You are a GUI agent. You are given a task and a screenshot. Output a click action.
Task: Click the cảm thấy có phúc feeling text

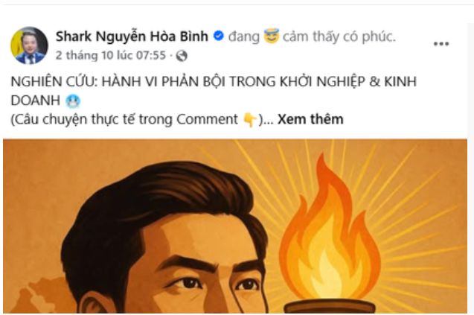[339, 36]
